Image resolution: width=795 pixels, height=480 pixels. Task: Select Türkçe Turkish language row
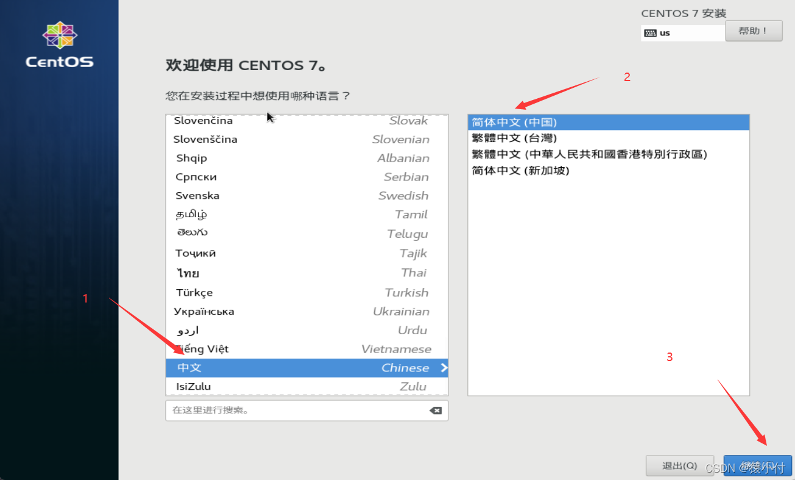tap(307, 292)
